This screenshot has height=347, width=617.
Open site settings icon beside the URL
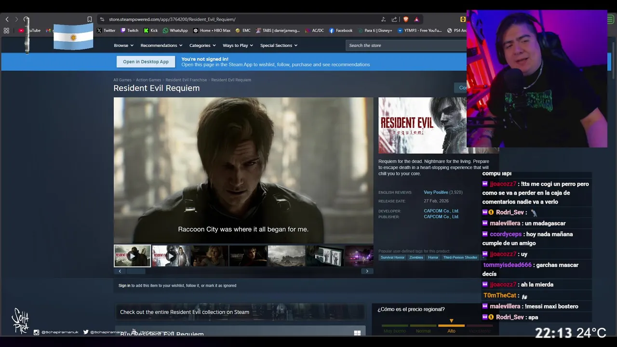[x=102, y=19]
